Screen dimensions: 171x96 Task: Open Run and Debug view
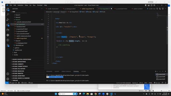tap(8, 19)
